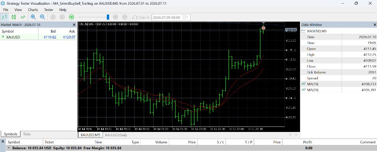377x152 pixels.
Task: Zoom out of the chart
Action: (42, 17)
